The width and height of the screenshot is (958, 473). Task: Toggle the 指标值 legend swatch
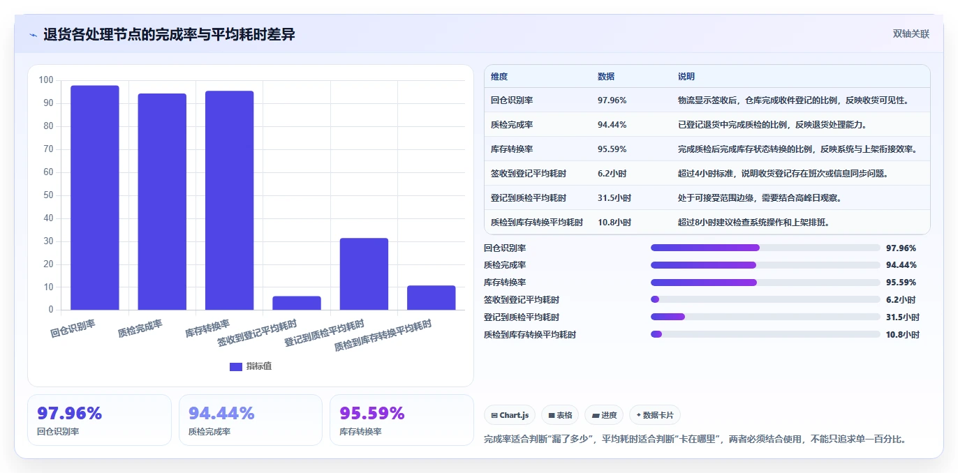point(236,367)
